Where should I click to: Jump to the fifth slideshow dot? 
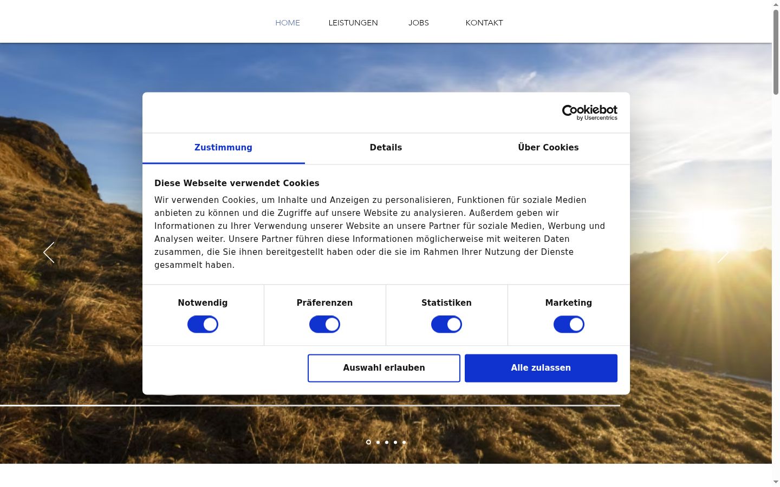404,442
